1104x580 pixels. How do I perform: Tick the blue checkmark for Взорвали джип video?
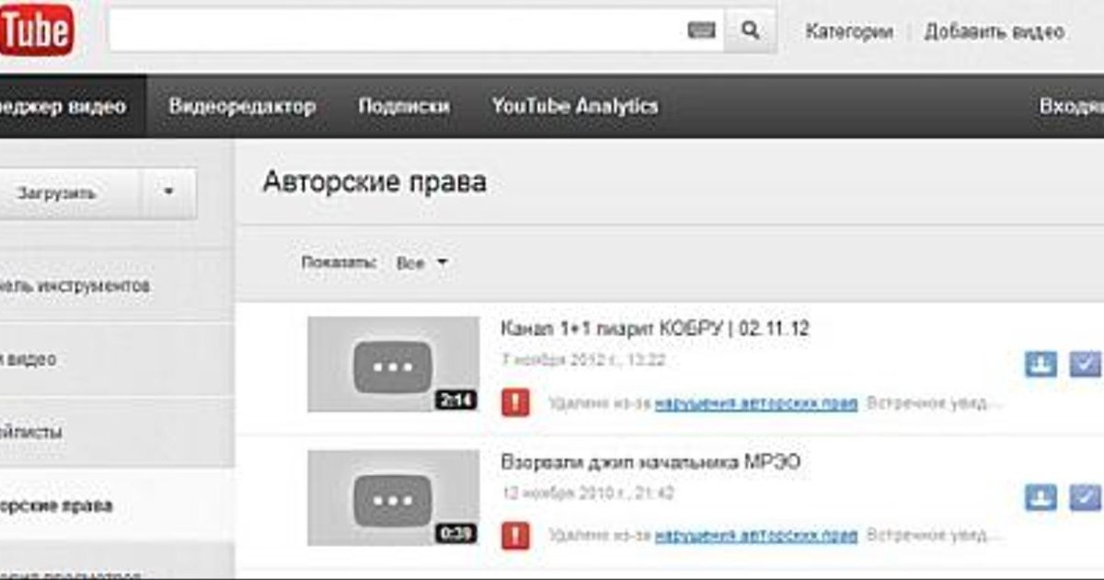click(1085, 498)
